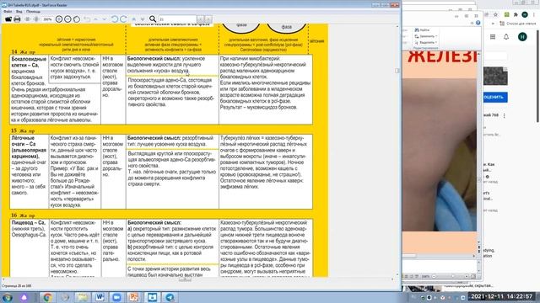
Task: Go to previous search result arrow
Action: coord(201,19)
